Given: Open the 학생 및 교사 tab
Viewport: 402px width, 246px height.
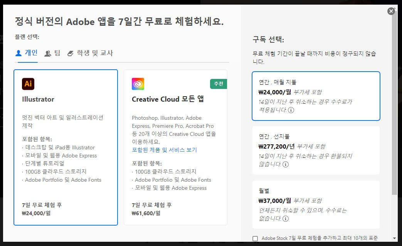Looking at the screenshot, I should [x=90, y=53].
